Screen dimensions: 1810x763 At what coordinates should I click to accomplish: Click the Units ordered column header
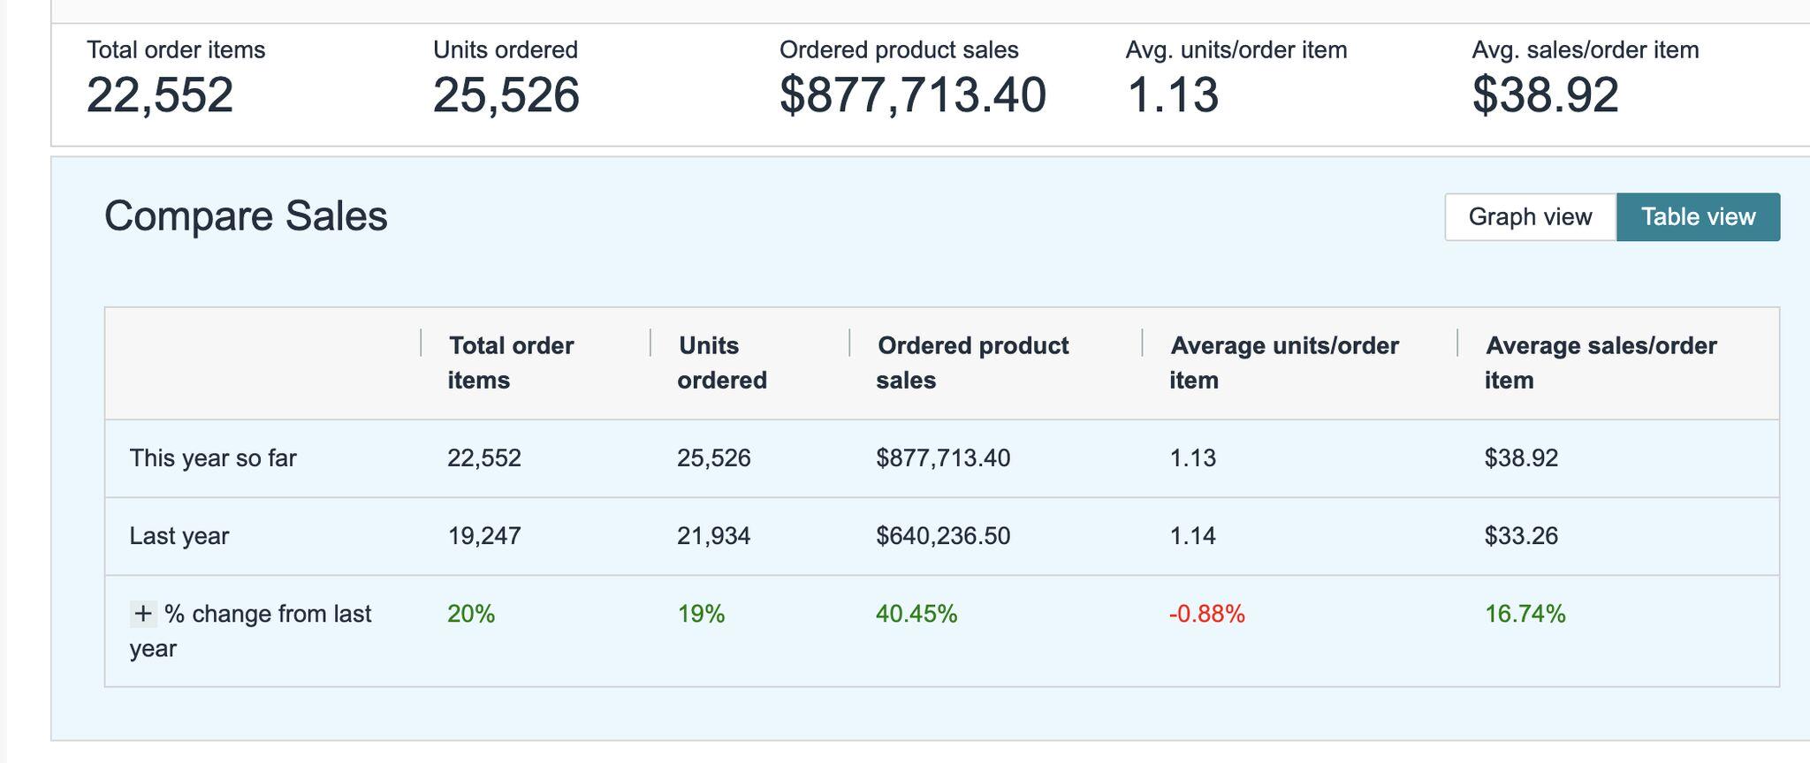721,363
